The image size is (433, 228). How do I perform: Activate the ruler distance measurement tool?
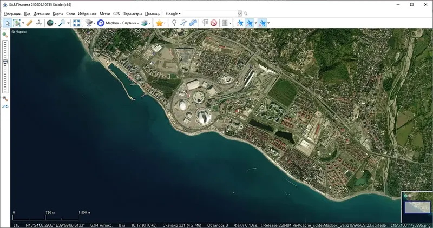coord(29,23)
